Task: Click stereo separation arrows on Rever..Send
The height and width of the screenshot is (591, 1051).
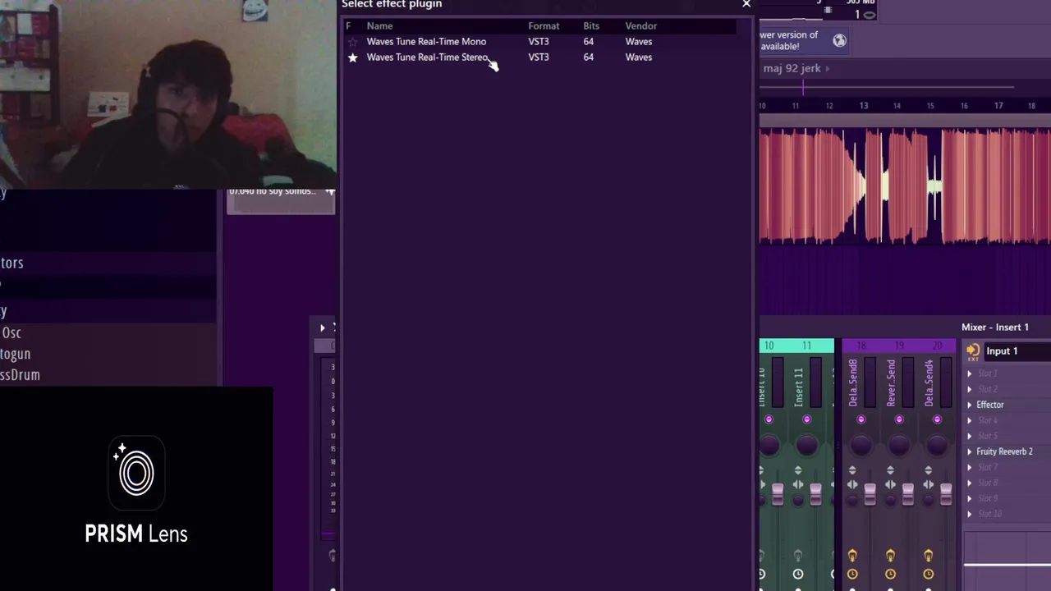Action: (x=890, y=483)
